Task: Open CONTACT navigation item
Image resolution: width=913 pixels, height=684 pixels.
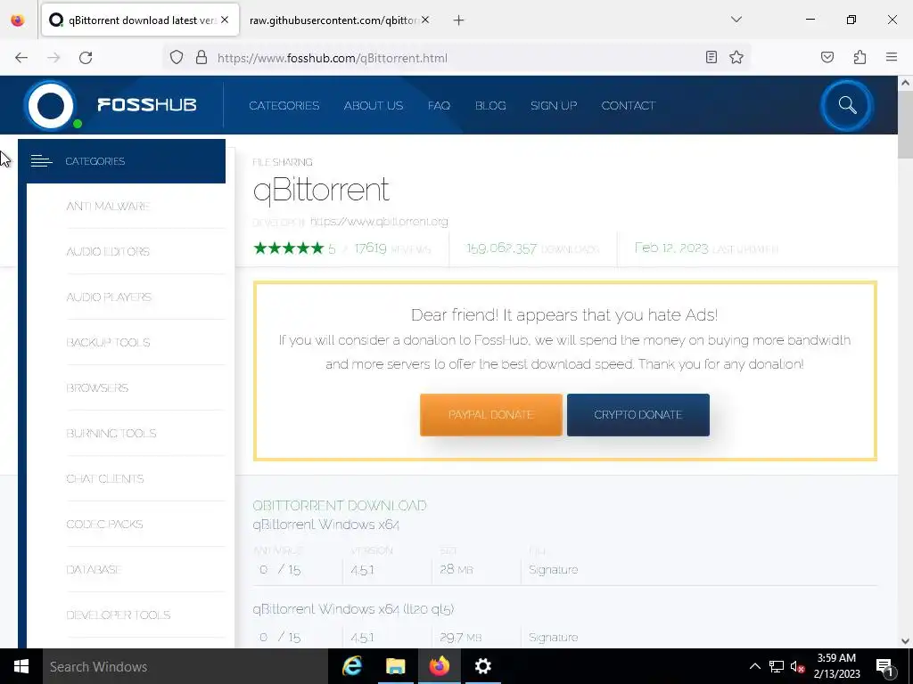Action: (x=629, y=106)
